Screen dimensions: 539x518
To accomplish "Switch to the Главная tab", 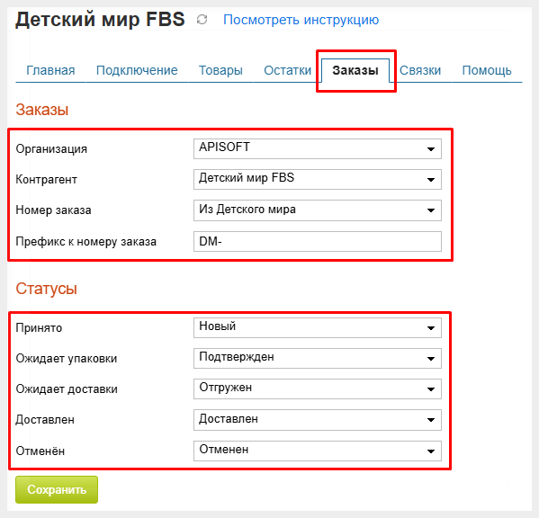I will pos(50,70).
